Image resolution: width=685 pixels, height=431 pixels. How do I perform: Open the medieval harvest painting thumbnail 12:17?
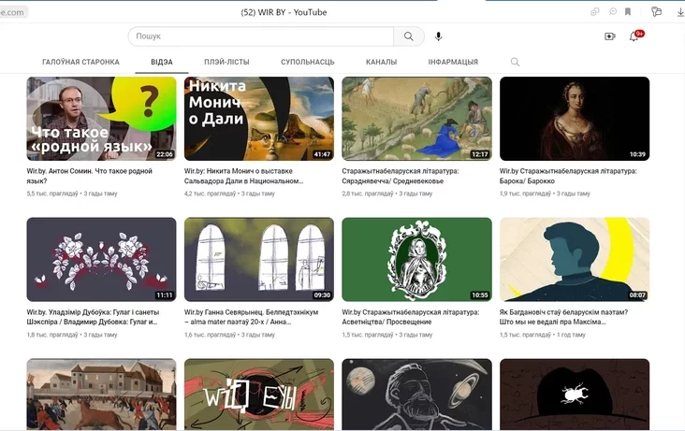[x=416, y=119]
